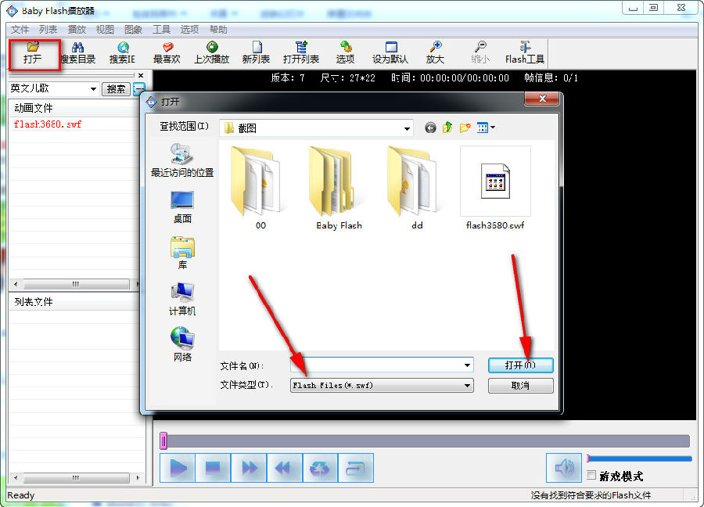Expand the 文件类型 Flash Files dropdown
The image size is (704, 507).
click(x=467, y=385)
